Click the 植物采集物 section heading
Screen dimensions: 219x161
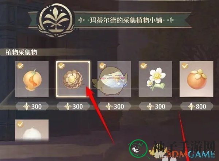21,52
